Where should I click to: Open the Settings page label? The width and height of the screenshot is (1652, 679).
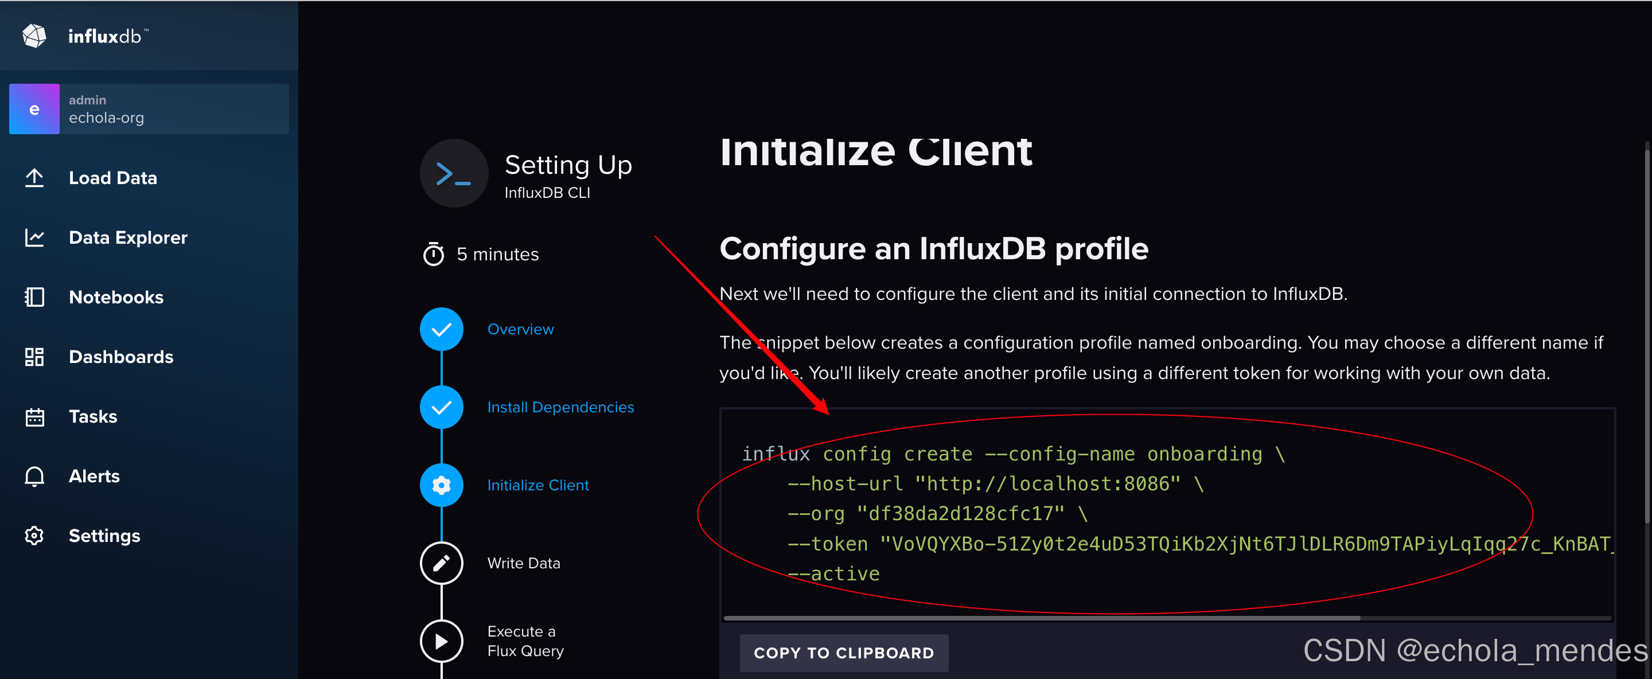pyautogui.click(x=104, y=536)
